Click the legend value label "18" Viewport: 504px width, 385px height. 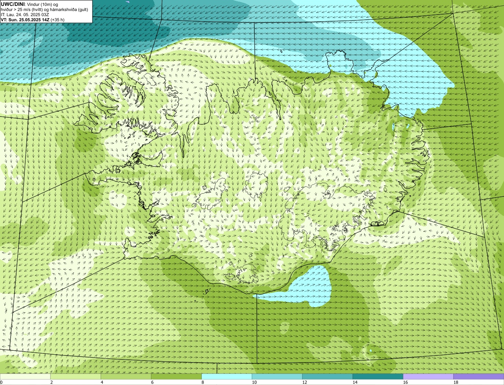456,382
